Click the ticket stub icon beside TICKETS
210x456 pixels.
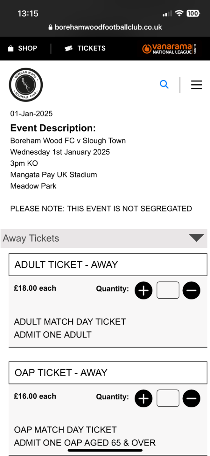tap(68, 48)
